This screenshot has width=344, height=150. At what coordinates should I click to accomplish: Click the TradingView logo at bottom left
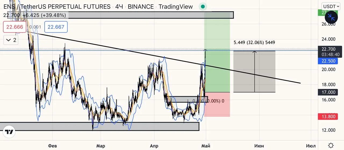(x=9, y=132)
